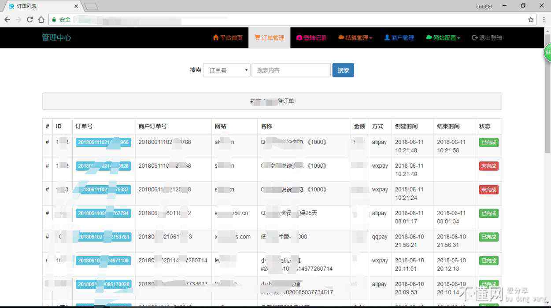The image size is (551, 308).
Task: Click the browser back arrow
Action: [7, 19]
